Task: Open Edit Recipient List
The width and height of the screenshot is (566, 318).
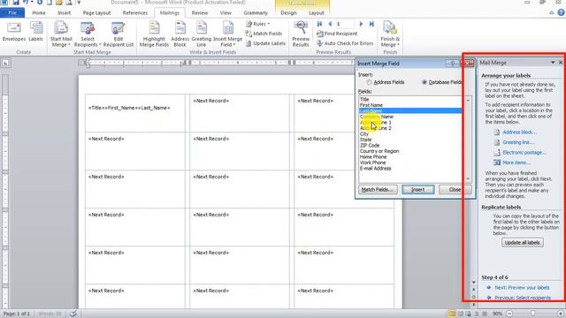Action: point(119,34)
